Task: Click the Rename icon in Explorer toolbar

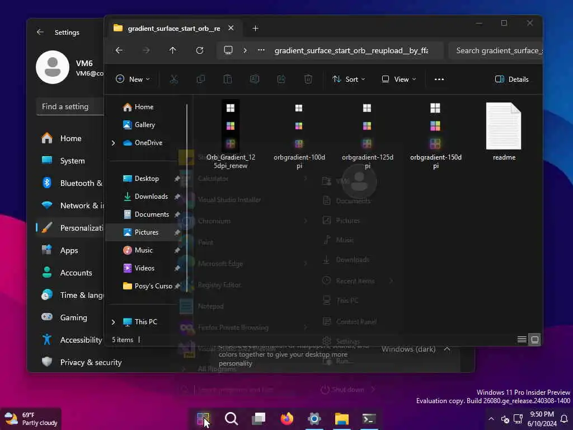Action: [x=255, y=80]
